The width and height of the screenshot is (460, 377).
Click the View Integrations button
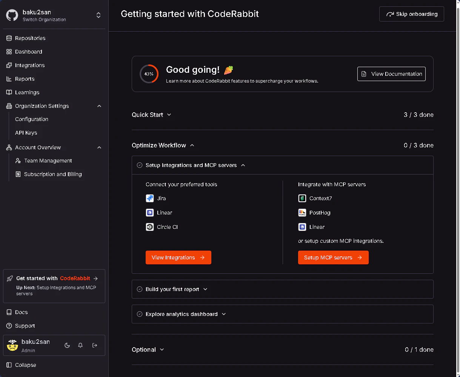point(178,257)
